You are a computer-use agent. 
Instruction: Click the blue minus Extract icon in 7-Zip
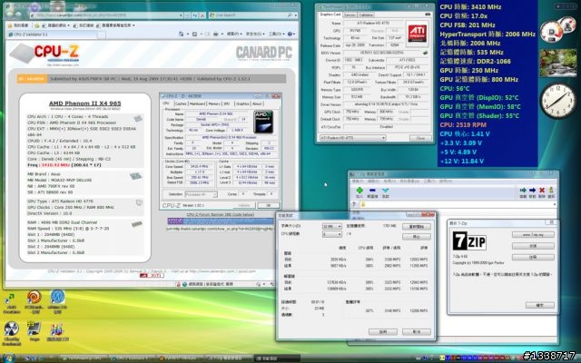[x=372, y=191]
